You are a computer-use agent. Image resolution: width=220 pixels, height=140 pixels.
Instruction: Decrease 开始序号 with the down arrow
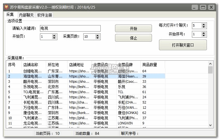click(204, 35)
